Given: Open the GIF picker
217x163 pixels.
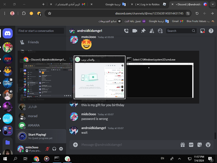Looking at the screenshot, I should coord(191,145).
